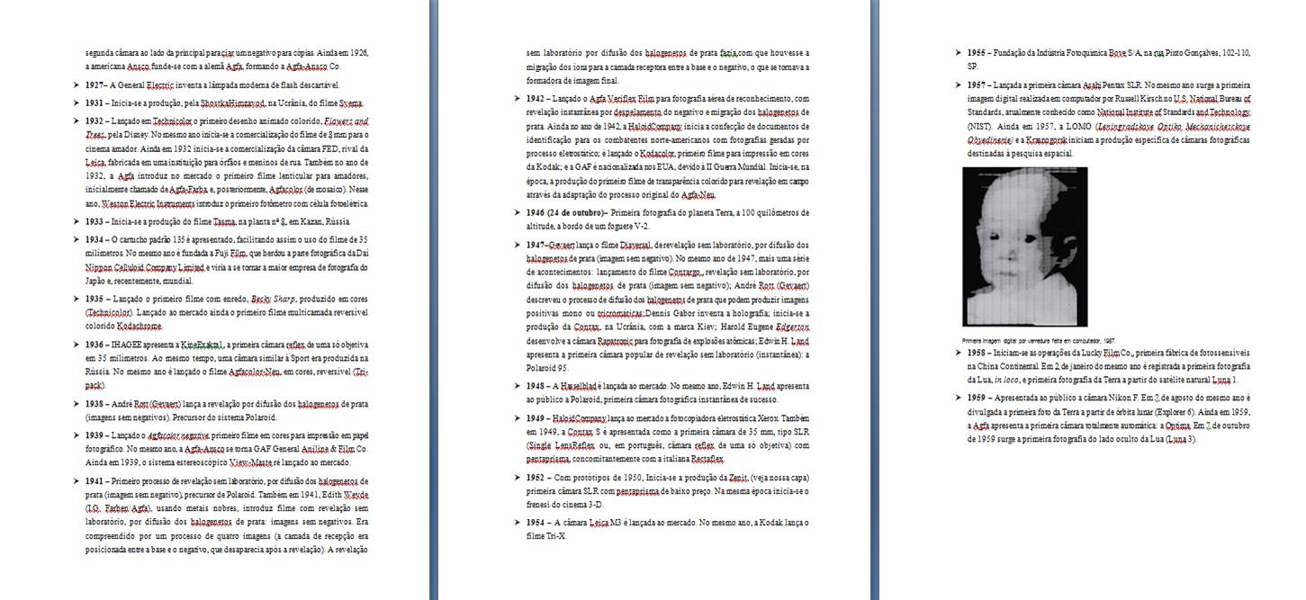The height and width of the screenshot is (600, 1306).
Task: Select the '1952' year heading
Action: point(536,477)
